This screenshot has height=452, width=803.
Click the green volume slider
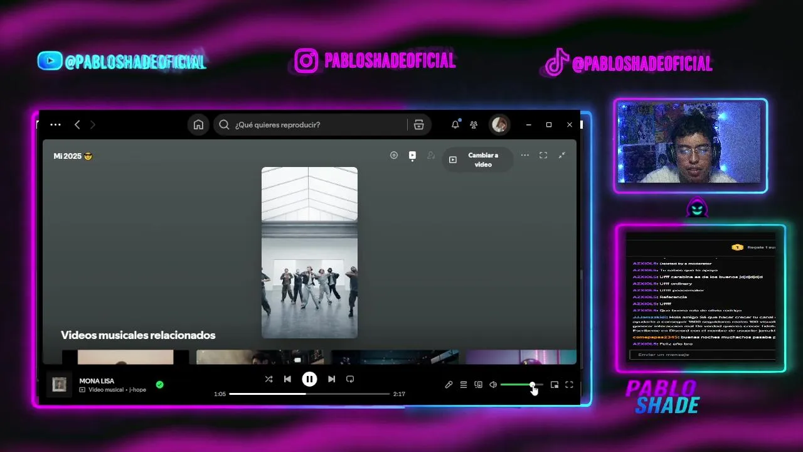point(522,385)
